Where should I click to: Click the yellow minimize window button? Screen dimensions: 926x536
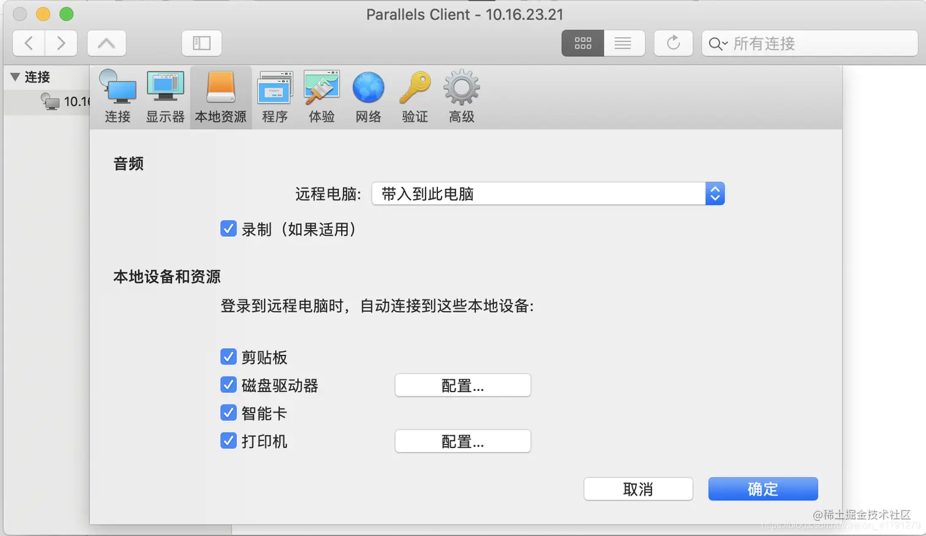pos(43,14)
